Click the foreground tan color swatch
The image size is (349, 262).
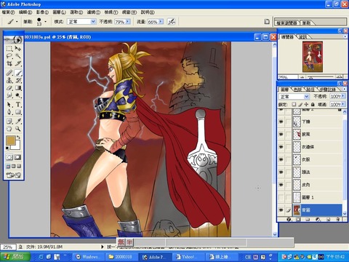coord(10,140)
